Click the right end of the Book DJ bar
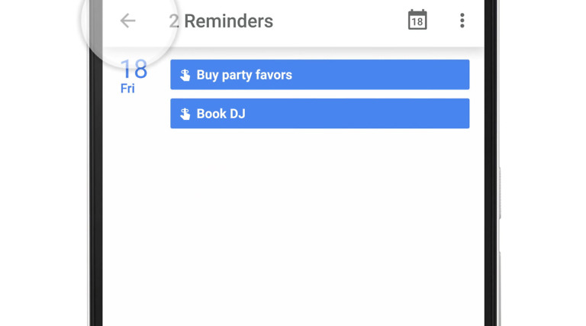 (x=454, y=114)
